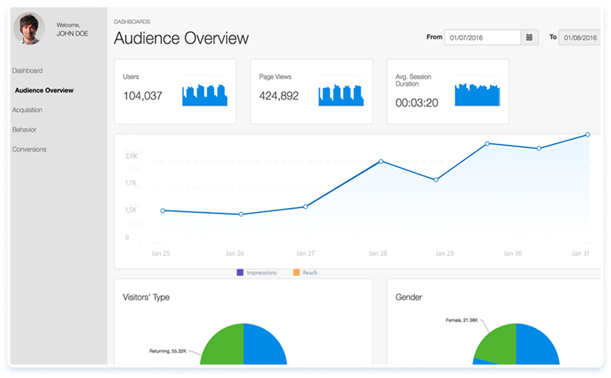Click John Doe's profile avatar
Screen dimensions: 611x378
pos(29,29)
